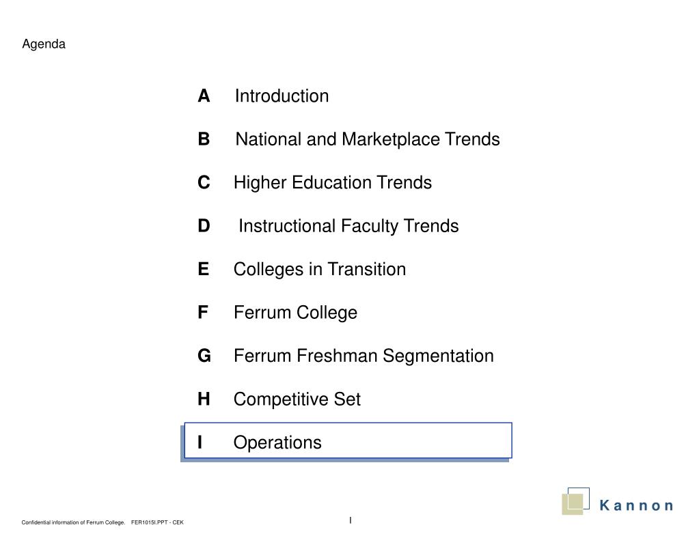
Task: Click the bold letter H marker
Action: 204,399
